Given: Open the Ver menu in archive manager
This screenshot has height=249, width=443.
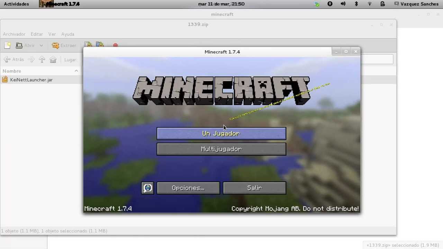Looking at the screenshot, I should [x=52, y=34].
